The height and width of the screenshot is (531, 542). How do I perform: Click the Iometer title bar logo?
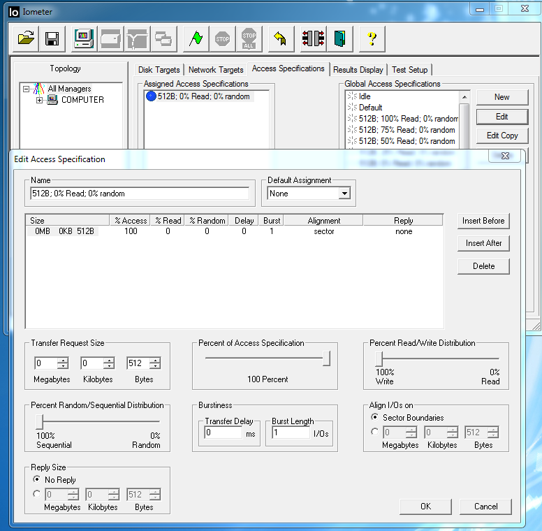point(13,12)
